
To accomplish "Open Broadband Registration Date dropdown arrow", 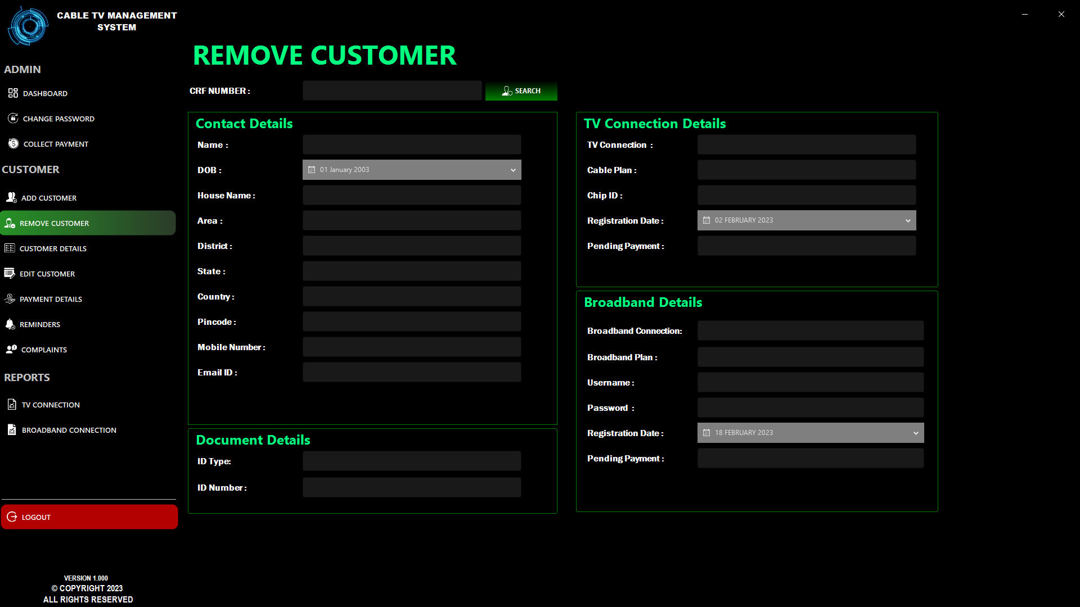I will pyautogui.click(x=916, y=433).
